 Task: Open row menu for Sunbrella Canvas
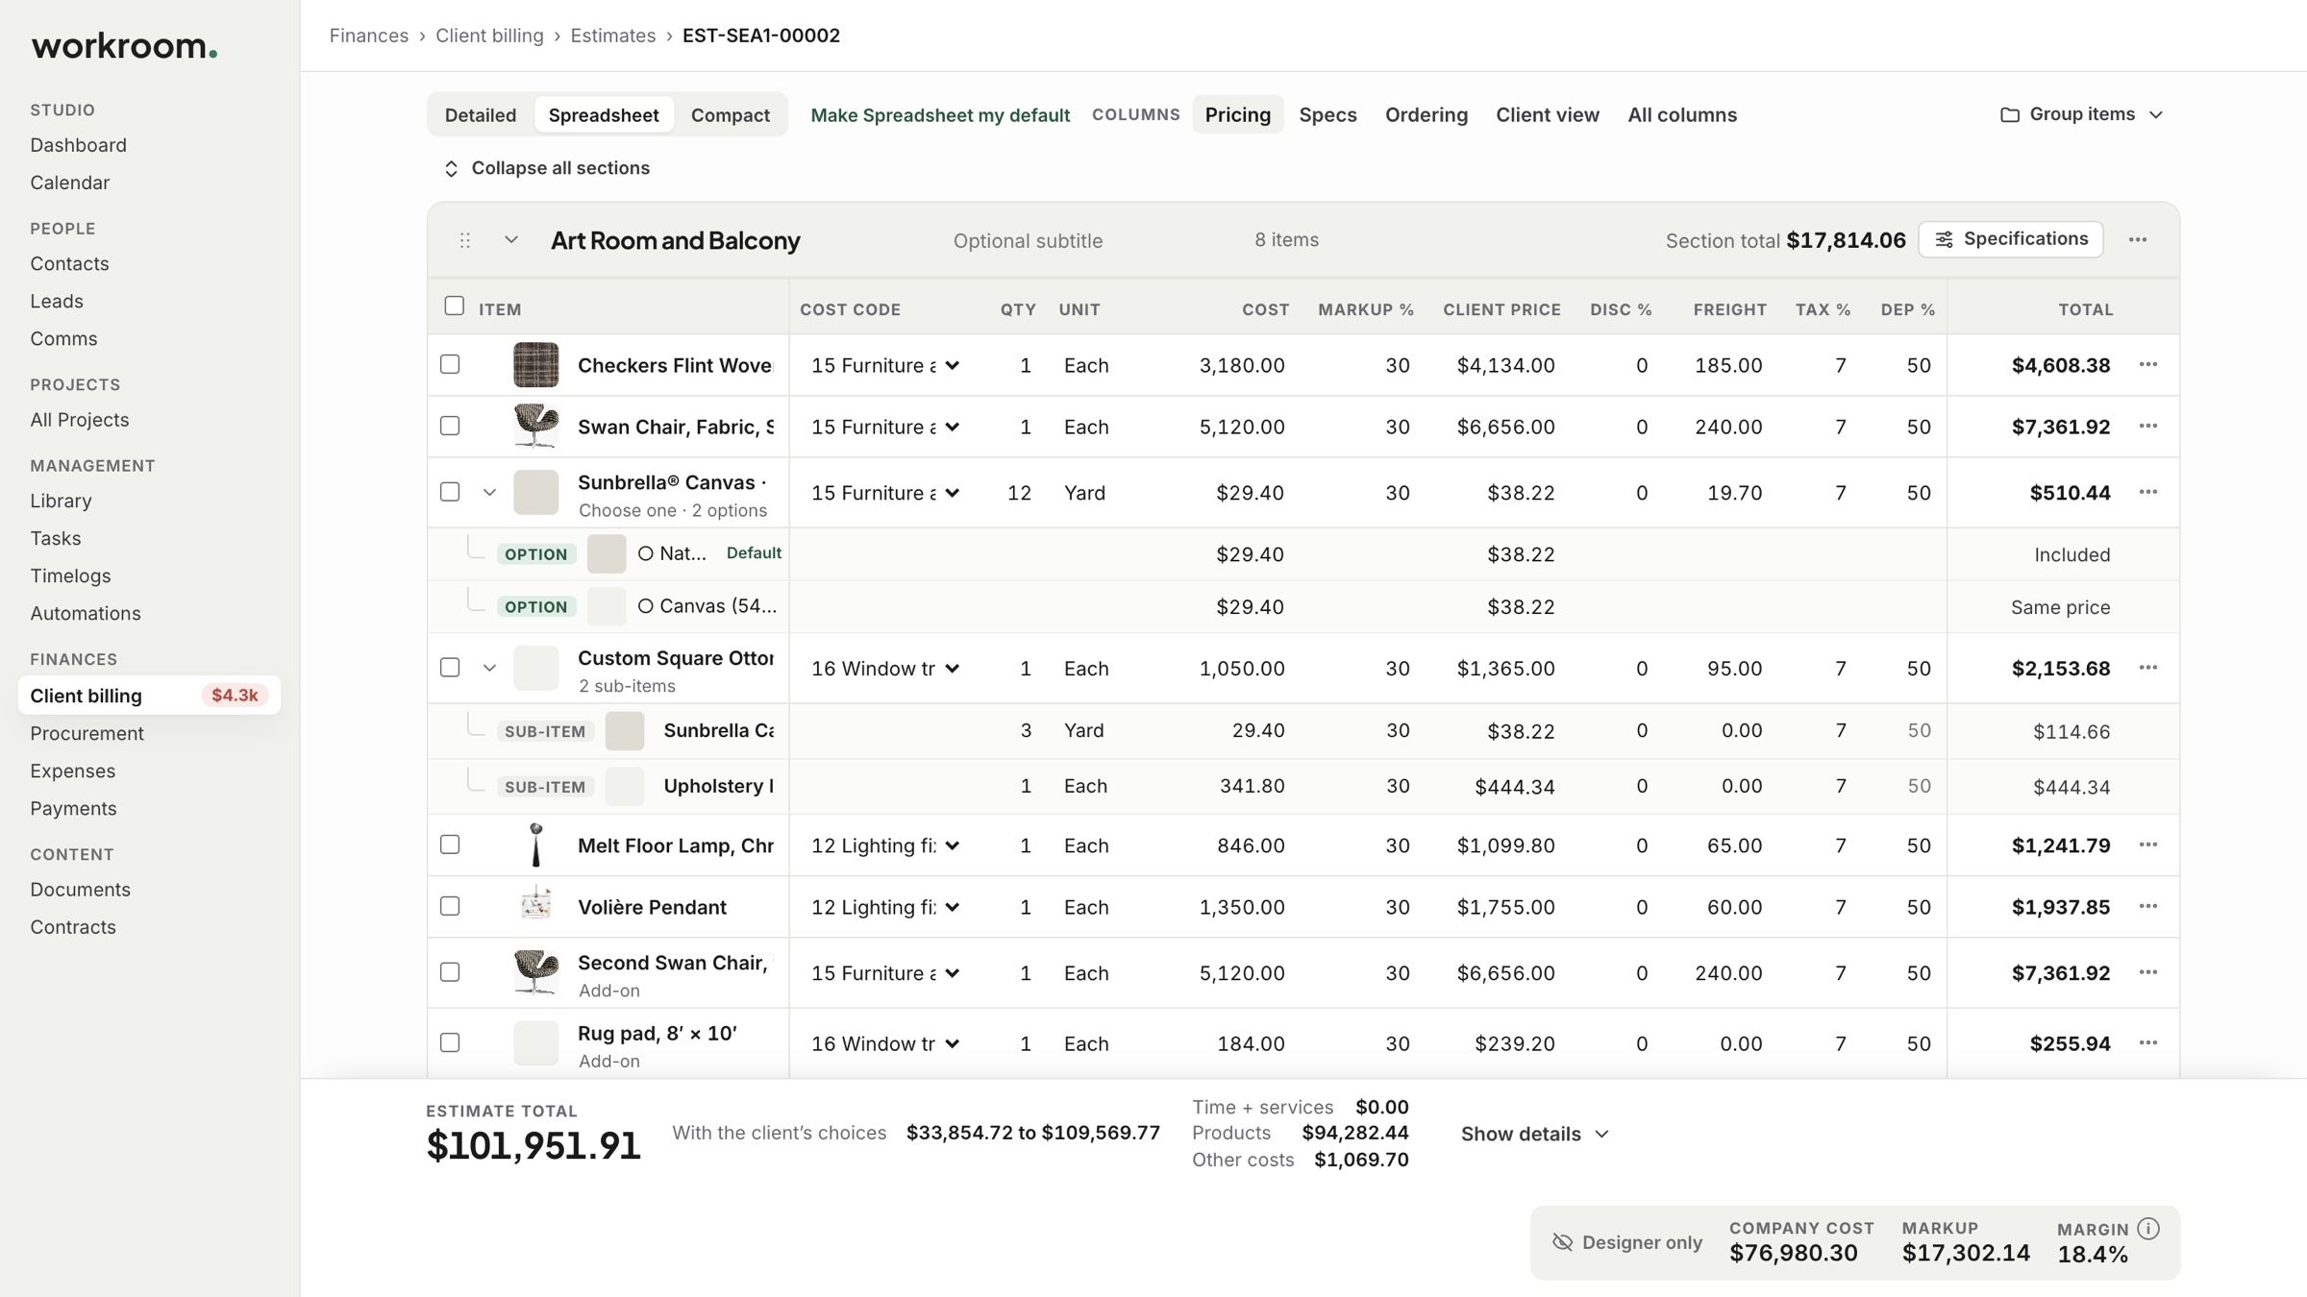(2148, 492)
